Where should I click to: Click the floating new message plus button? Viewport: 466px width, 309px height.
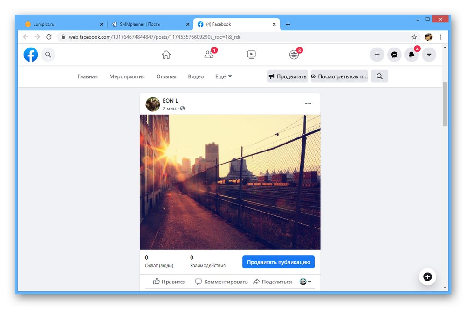tap(427, 277)
